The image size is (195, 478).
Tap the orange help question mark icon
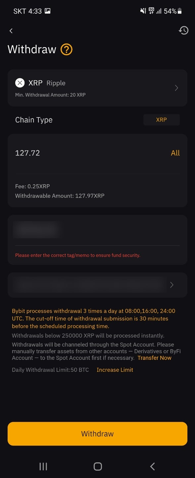click(67, 50)
